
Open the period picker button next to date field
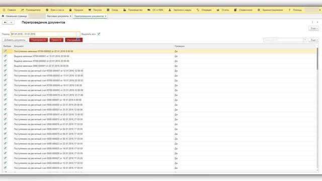point(78,34)
